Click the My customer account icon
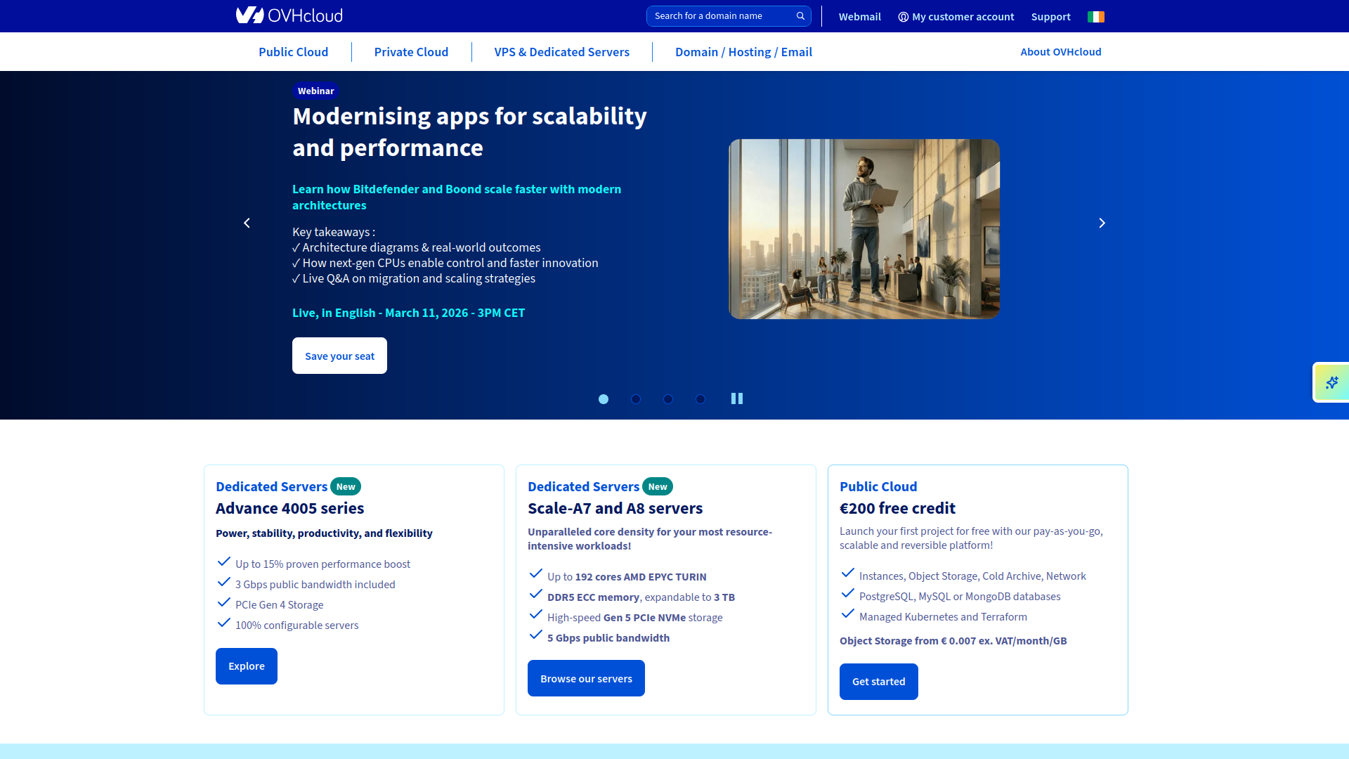Image resolution: width=1349 pixels, height=759 pixels. (904, 16)
